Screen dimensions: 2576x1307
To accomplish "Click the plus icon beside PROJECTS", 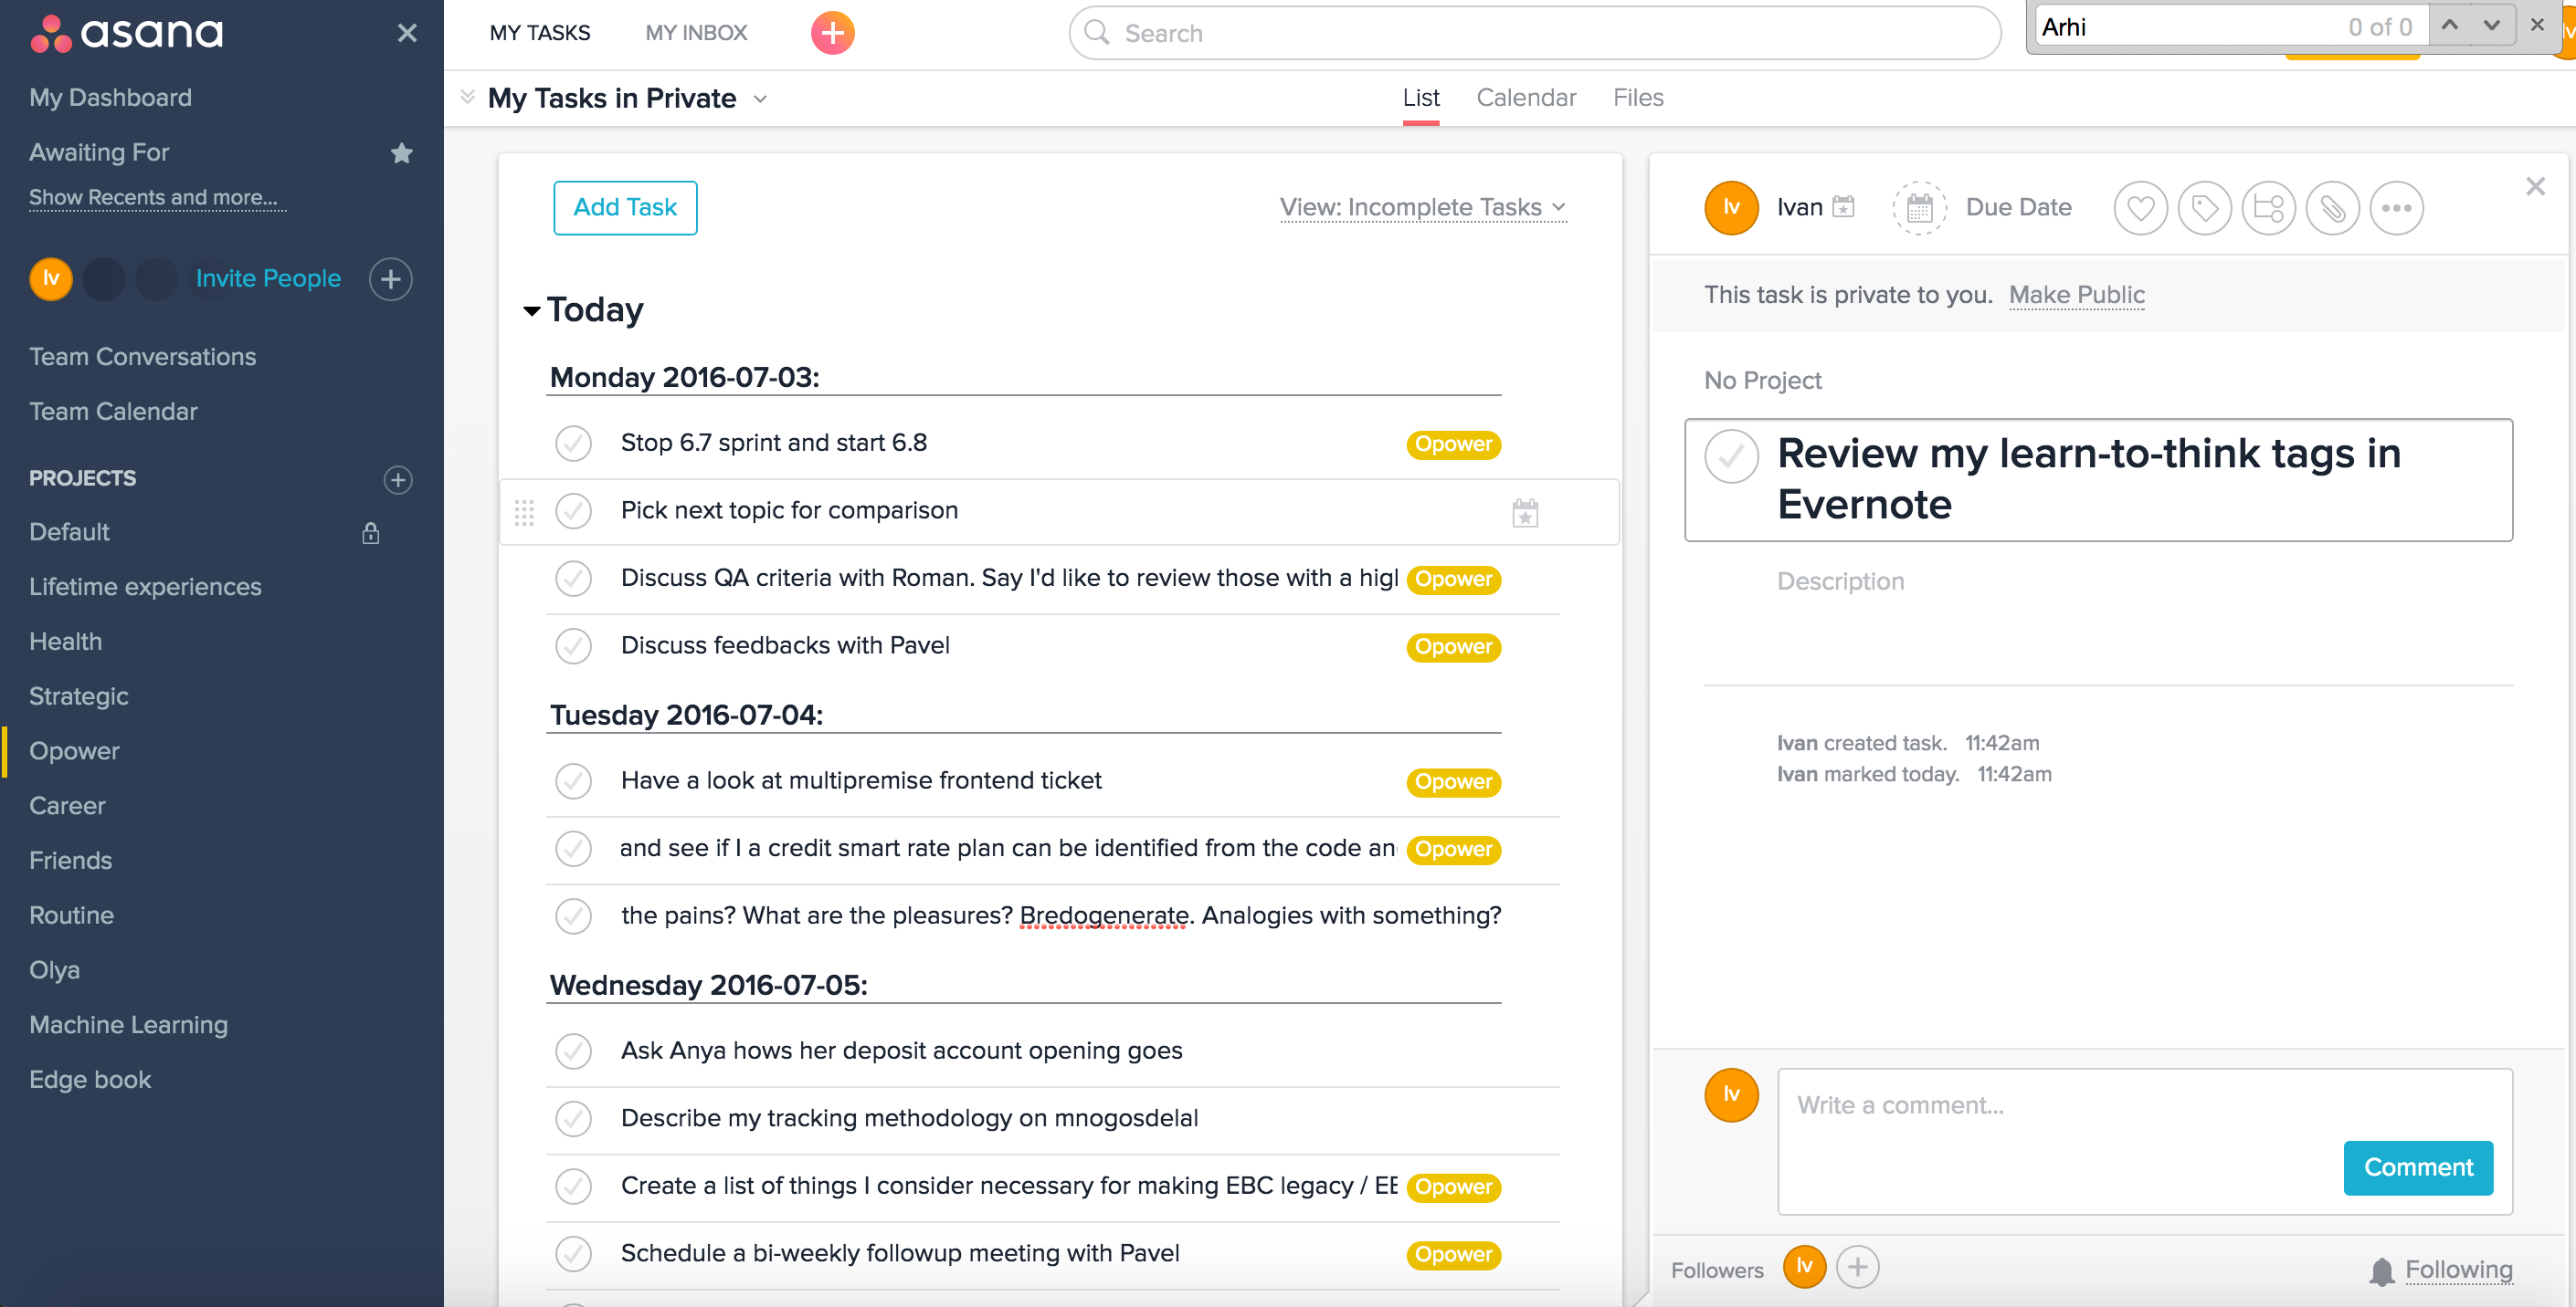I will tap(398, 480).
